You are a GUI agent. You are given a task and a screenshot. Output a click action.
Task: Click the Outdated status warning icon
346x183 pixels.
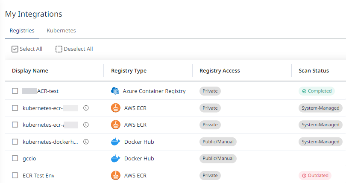click(x=304, y=175)
